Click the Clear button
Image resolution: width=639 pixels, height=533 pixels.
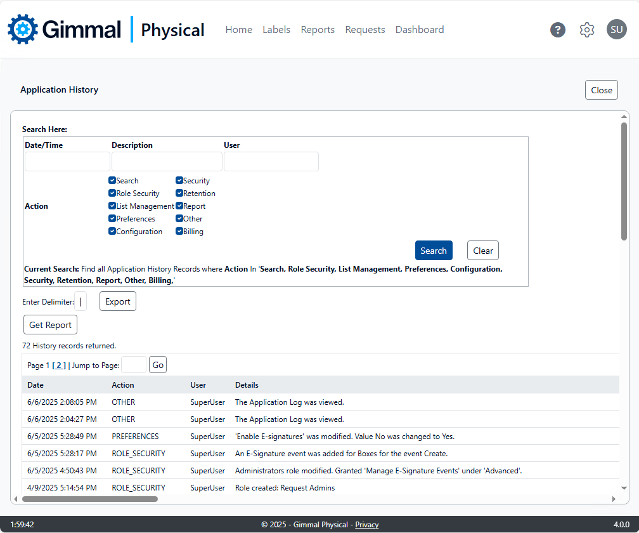coord(483,251)
